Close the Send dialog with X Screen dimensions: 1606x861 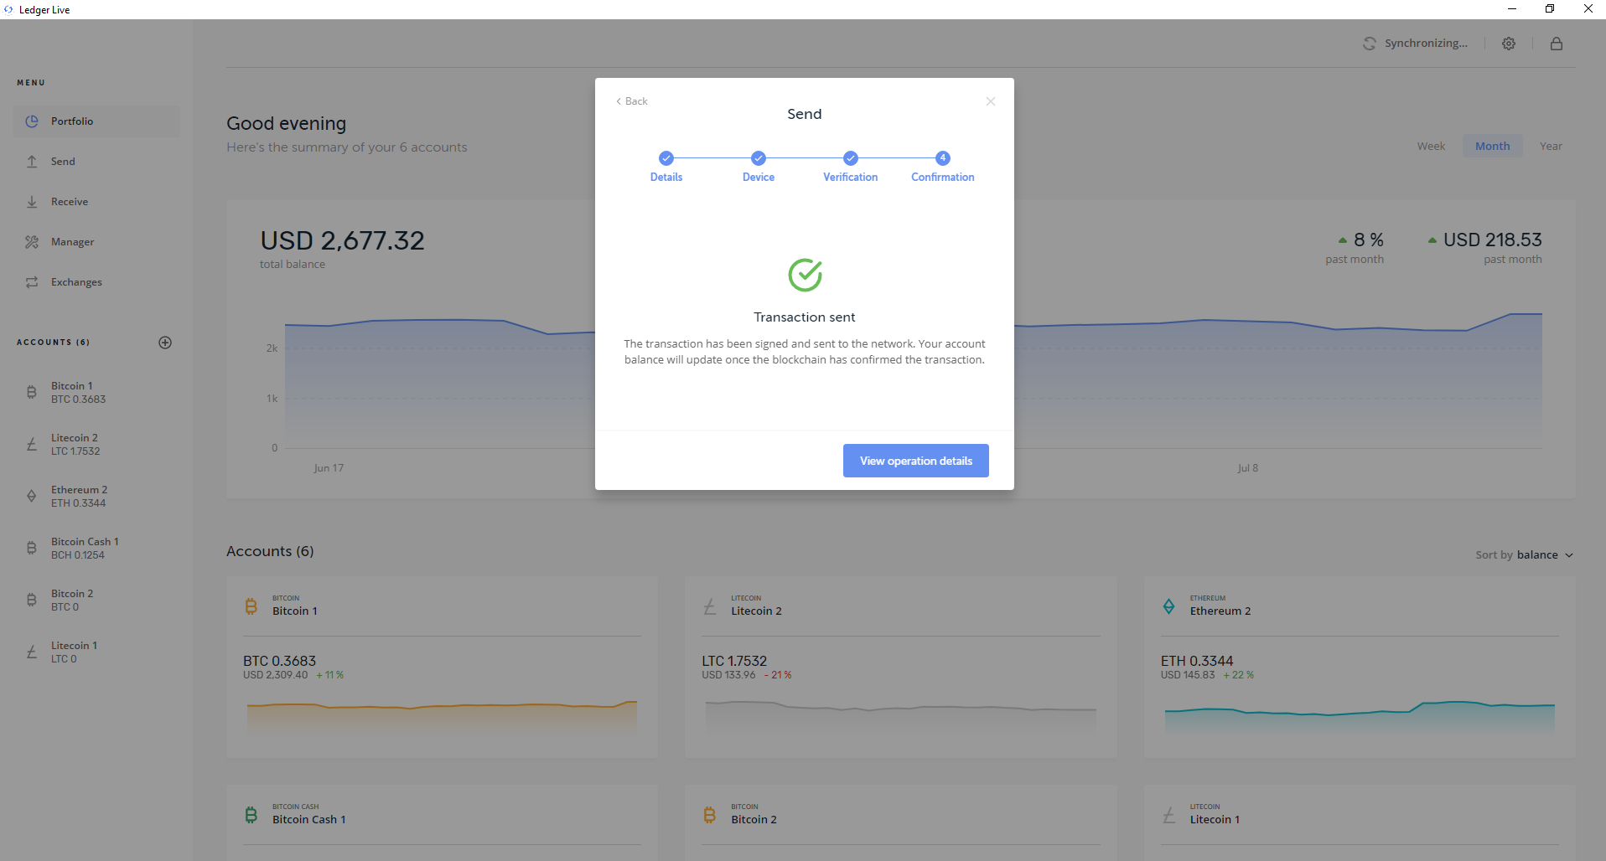(x=991, y=101)
